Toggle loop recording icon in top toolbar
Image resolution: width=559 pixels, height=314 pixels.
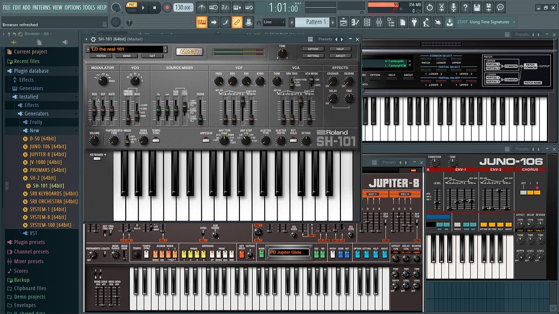(x=249, y=7)
